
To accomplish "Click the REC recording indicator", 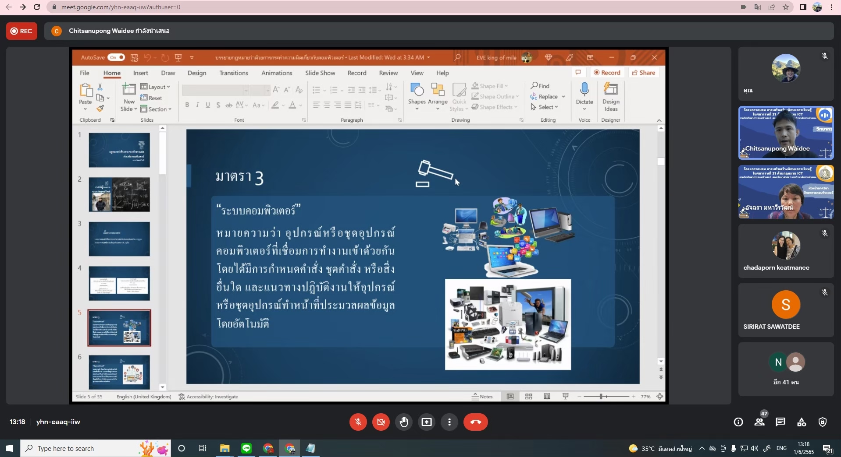I will click(21, 31).
